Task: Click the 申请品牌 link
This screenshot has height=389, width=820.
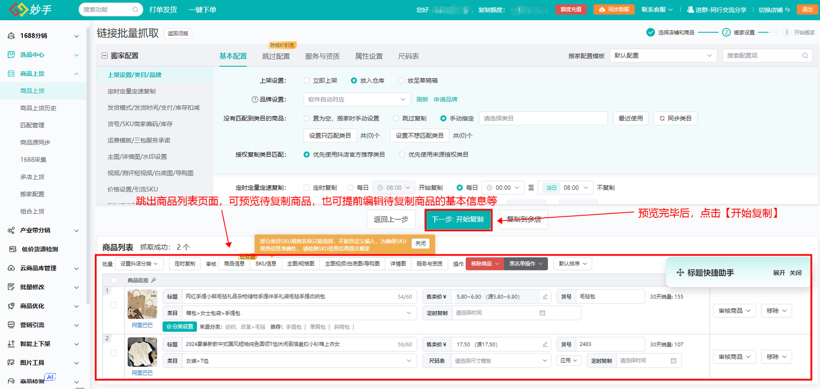Action: tap(445, 100)
